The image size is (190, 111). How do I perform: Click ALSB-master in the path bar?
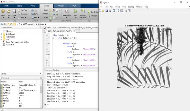28,24
